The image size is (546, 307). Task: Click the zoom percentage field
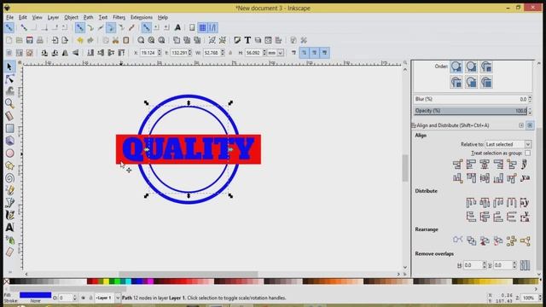(530, 298)
